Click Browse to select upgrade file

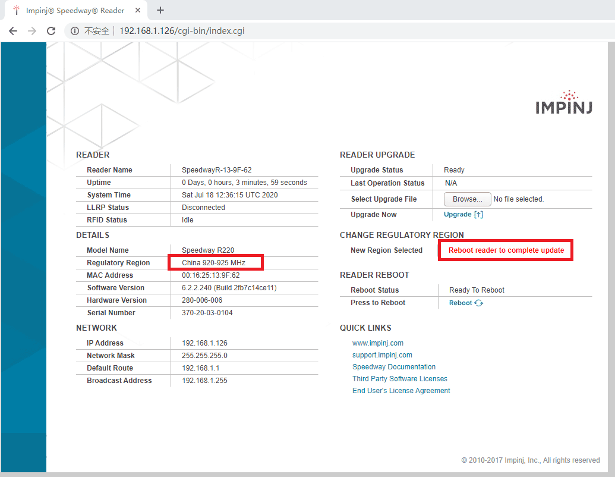pyautogui.click(x=467, y=199)
